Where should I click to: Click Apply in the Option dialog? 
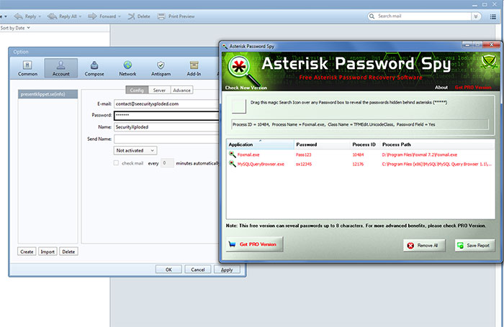227,270
